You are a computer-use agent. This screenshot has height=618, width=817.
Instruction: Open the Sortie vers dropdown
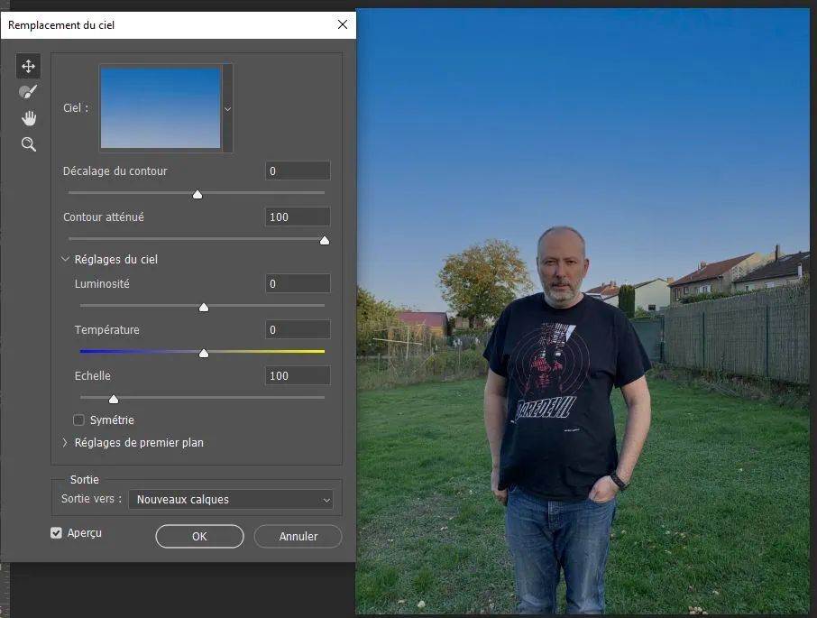coord(231,500)
